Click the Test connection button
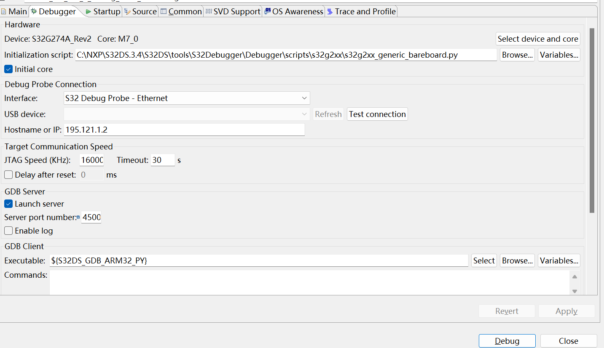604x348 pixels. click(x=377, y=114)
